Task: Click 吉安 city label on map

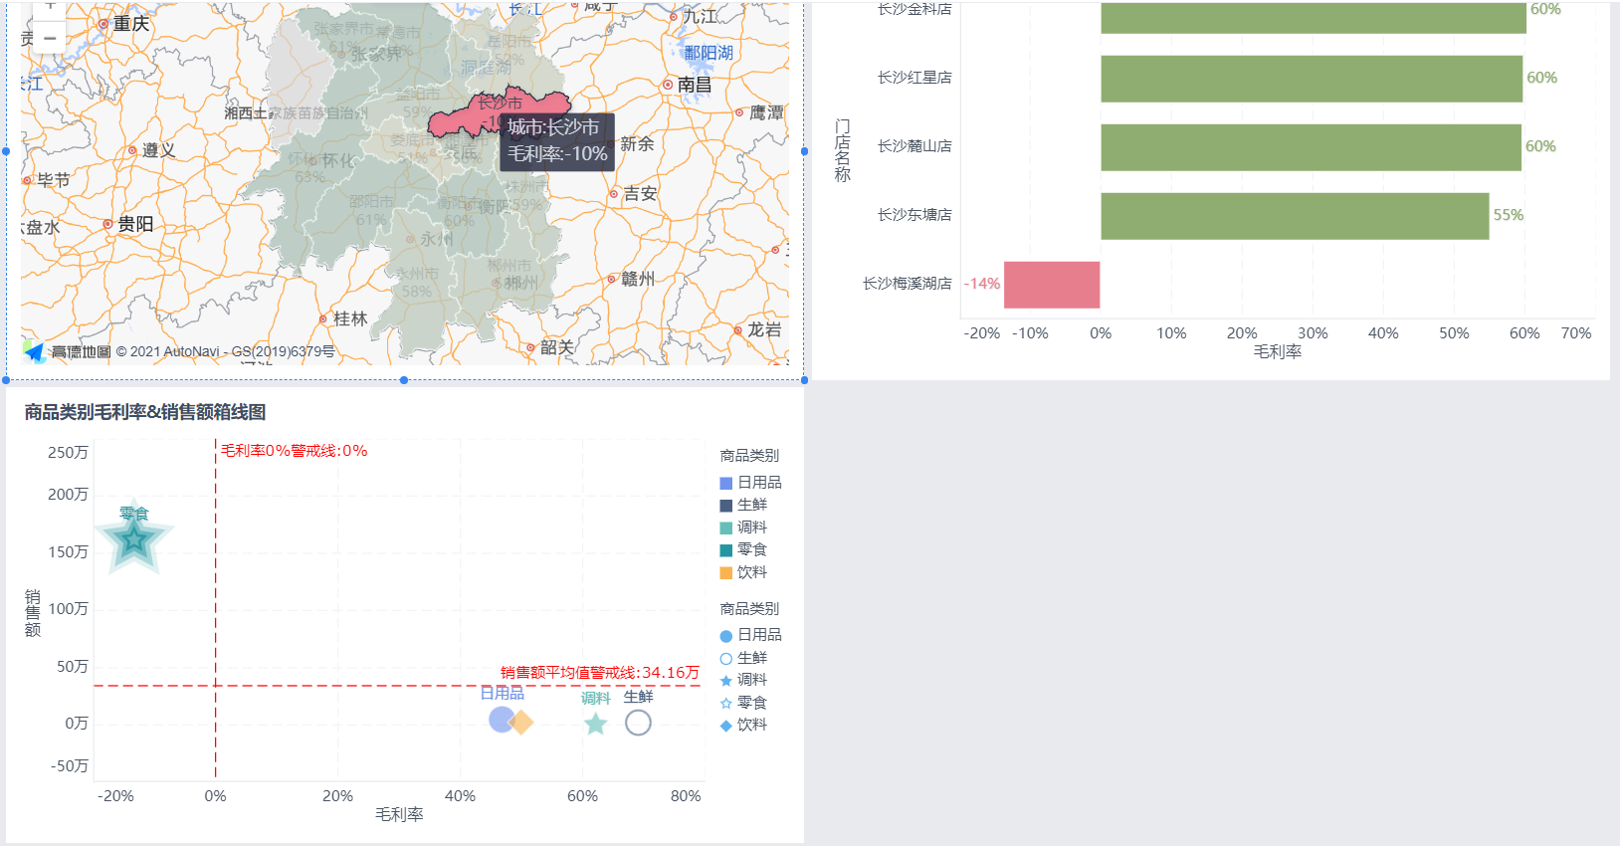Action: click(x=640, y=194)
